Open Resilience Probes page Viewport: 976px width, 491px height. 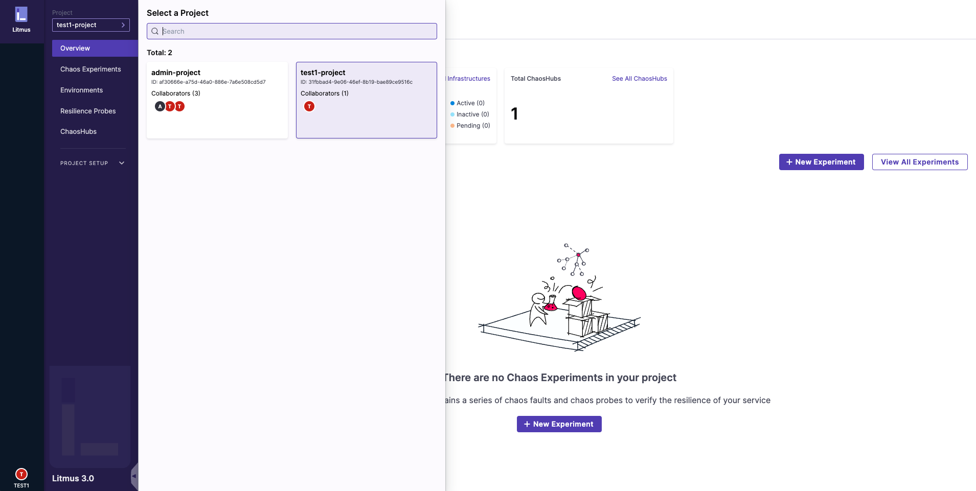(x=88, y=111)
